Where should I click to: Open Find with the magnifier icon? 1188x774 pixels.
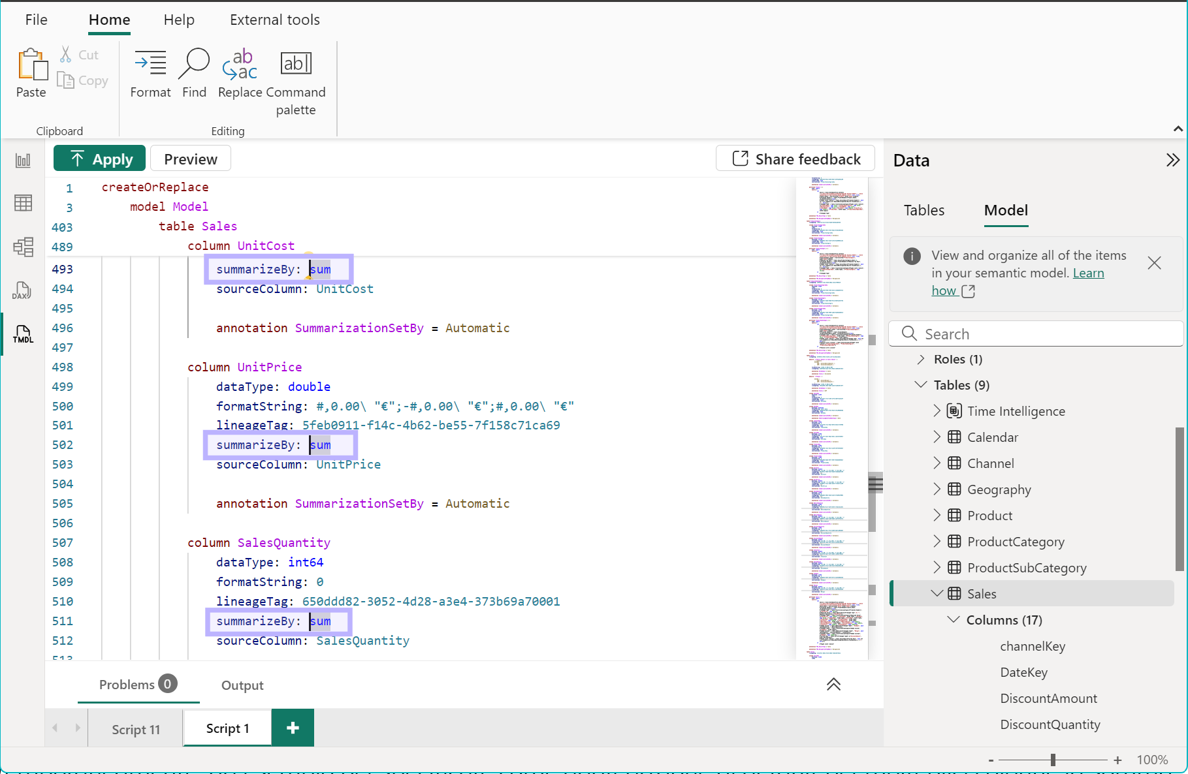(194, 63)
